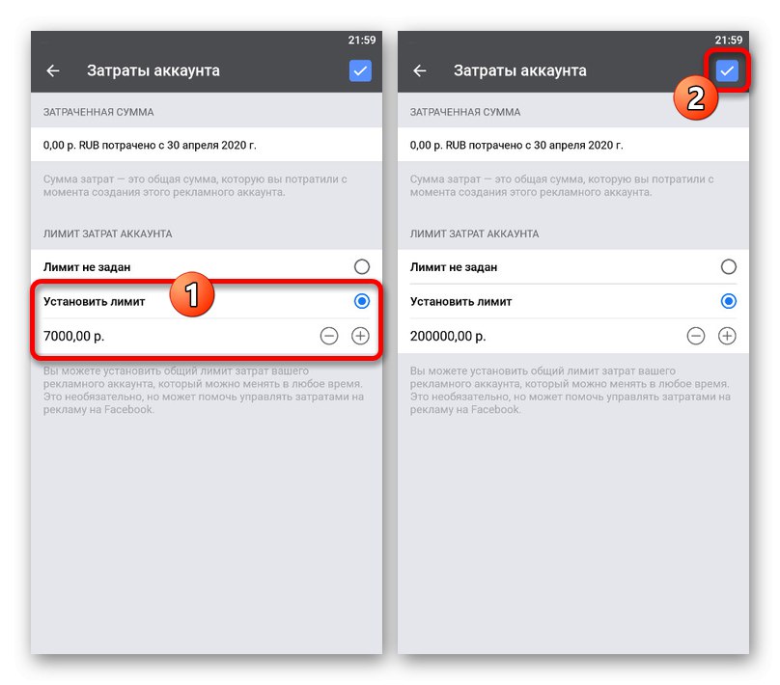This screenshot has height=685, width=780.
Task: Select 'Установить лимит' radio on left screen
Action: coord(362,301)
